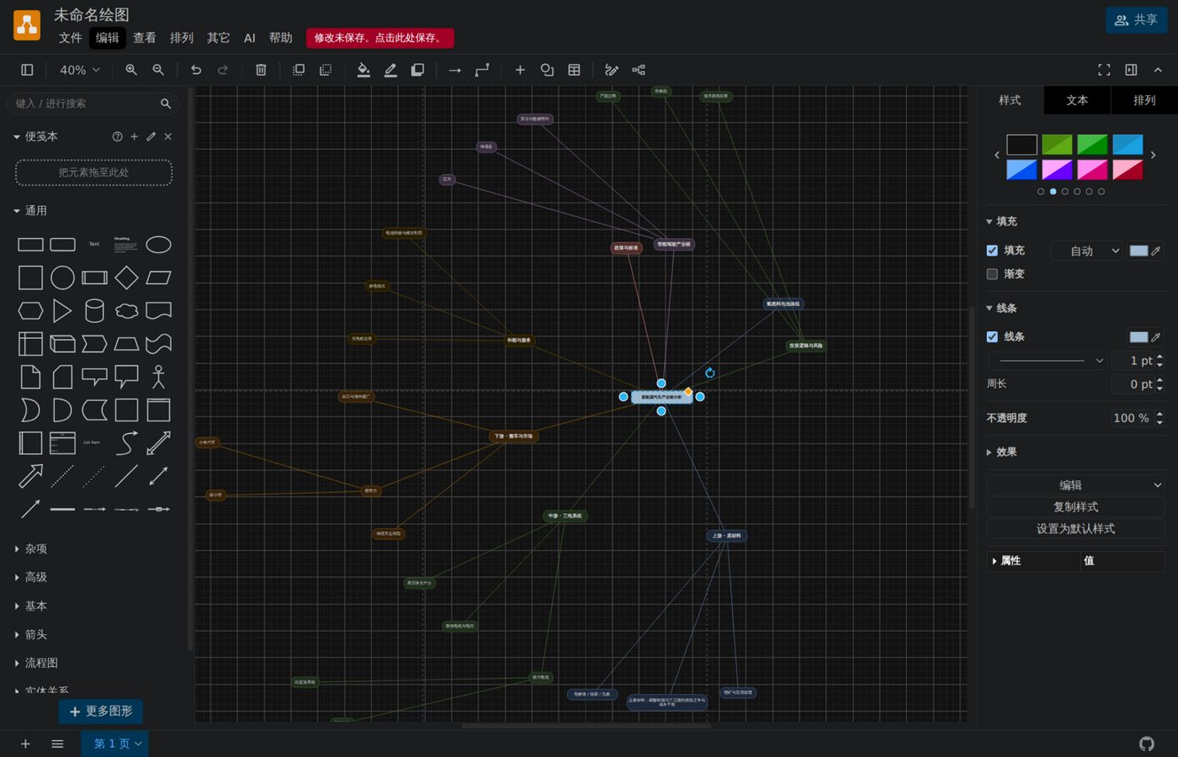Click the redo arrow icon
Viewport: 1178px width, 757px height.
pyautogui.click(x=223, y=70)
